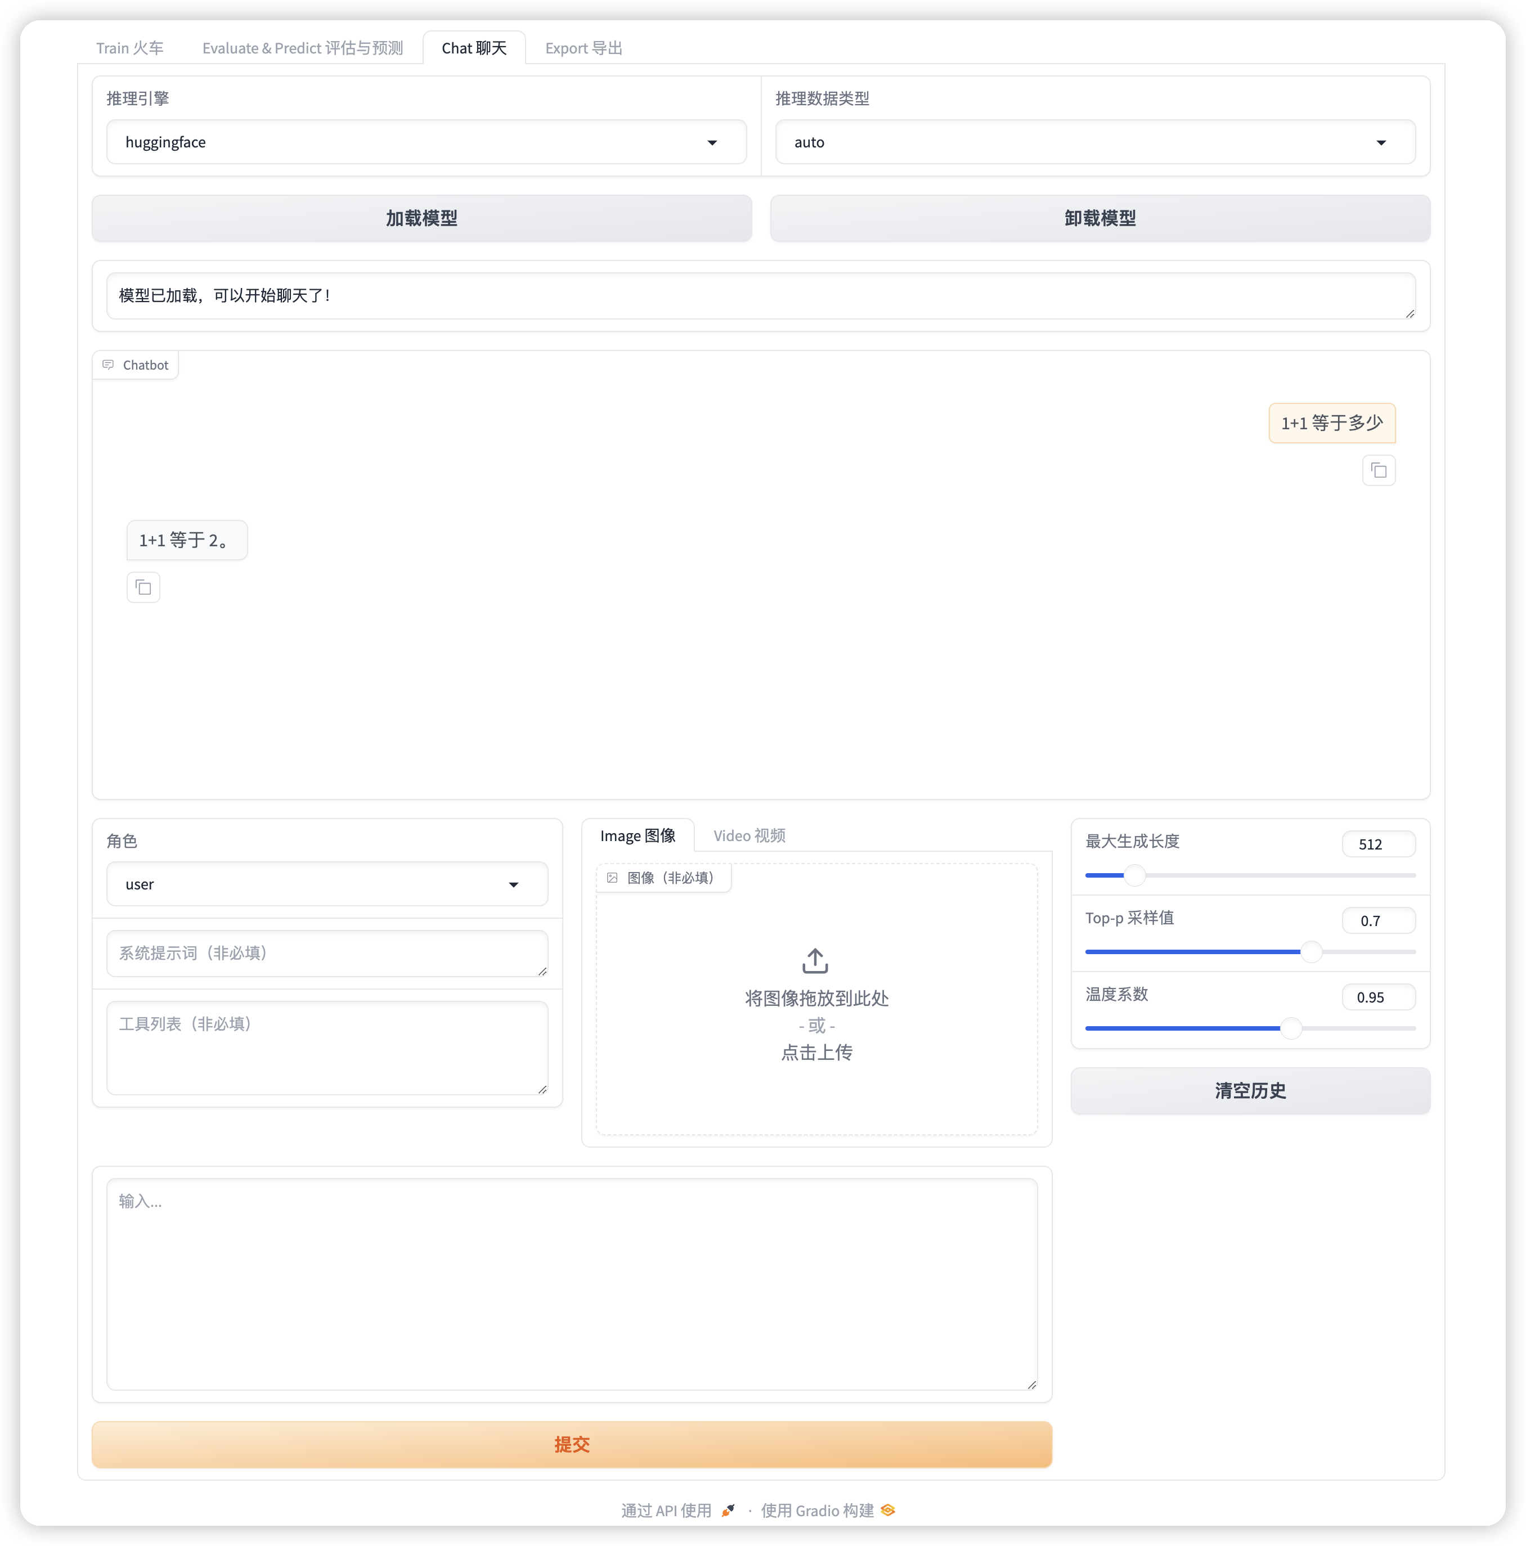The width and height of the screenshot is (1526, 1546).
Task: Click the 加载模型 load model button
Action: point(422,217)
